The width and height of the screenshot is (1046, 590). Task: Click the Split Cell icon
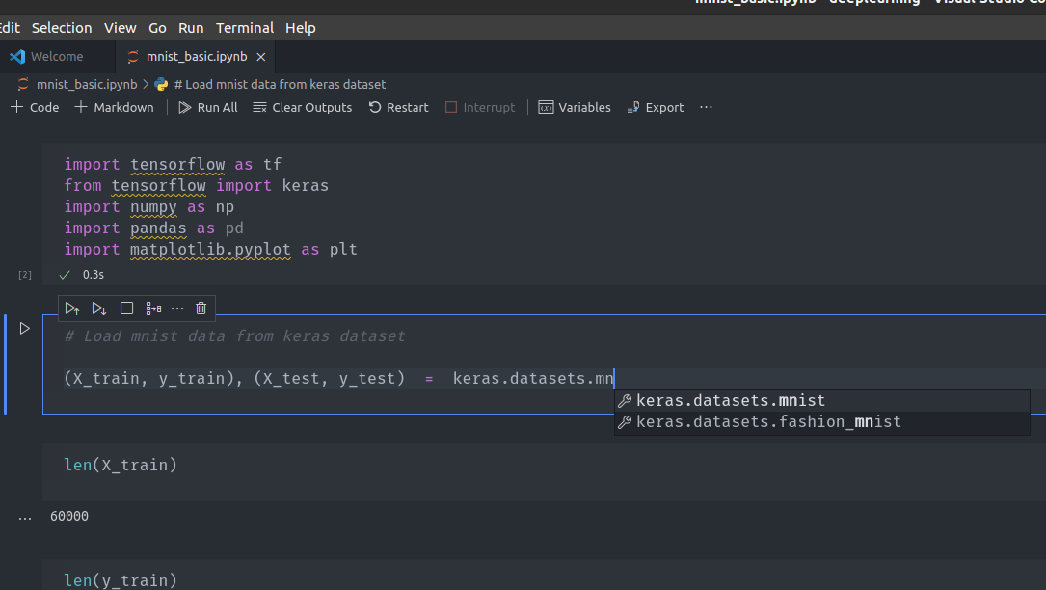(126, 308)
